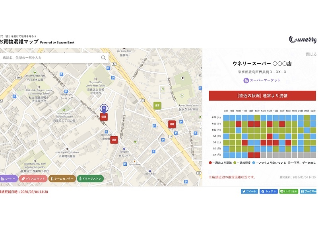Screen dimensions: 318x239
Task: Click the red 直近の状況 status banner
Action: 262,96
